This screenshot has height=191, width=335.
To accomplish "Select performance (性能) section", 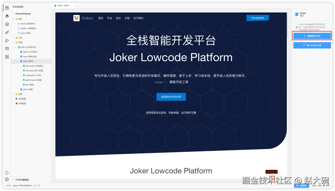I will [x=33, y=80].
